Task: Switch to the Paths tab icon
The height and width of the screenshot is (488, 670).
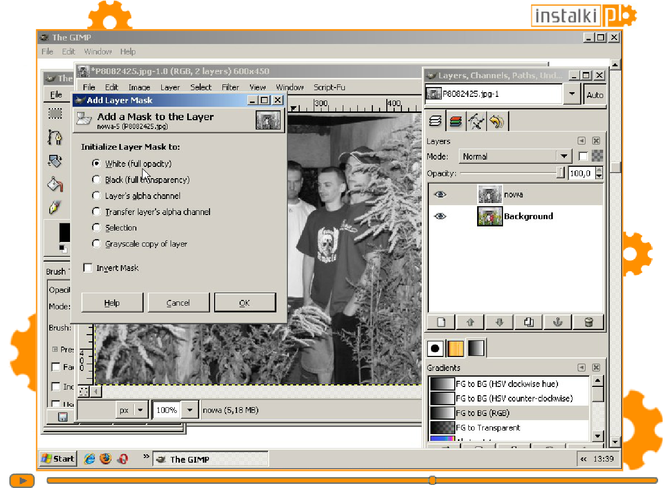Action: (x=476, y=121)
